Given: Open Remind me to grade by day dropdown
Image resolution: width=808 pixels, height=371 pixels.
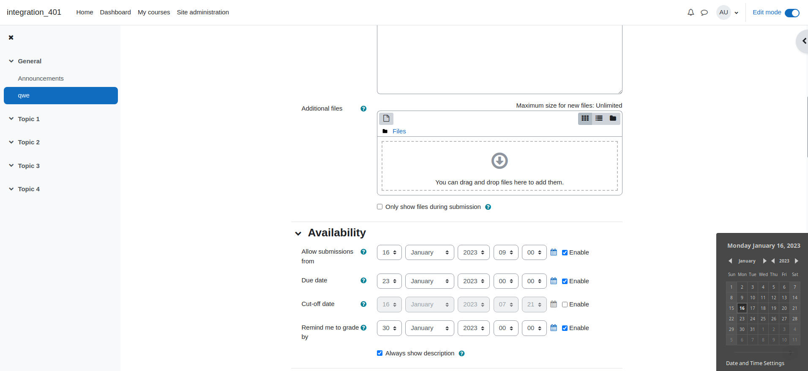Looking at the screenshot, I should click(389, 328).
